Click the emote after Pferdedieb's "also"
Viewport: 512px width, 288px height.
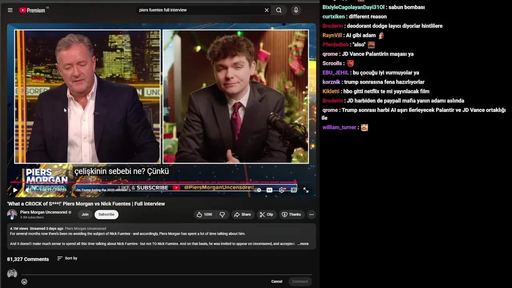click(371, 45)
